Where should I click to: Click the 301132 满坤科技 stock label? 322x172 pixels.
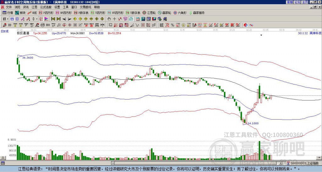(x=309, y=33)
